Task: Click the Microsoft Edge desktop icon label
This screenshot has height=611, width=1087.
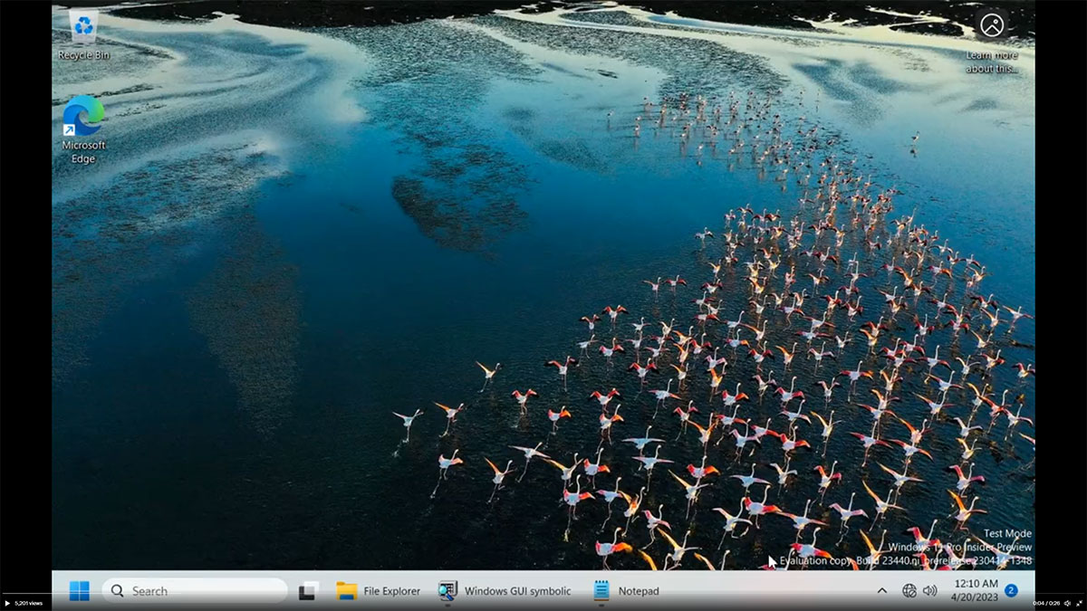Action: coord(83,152)
